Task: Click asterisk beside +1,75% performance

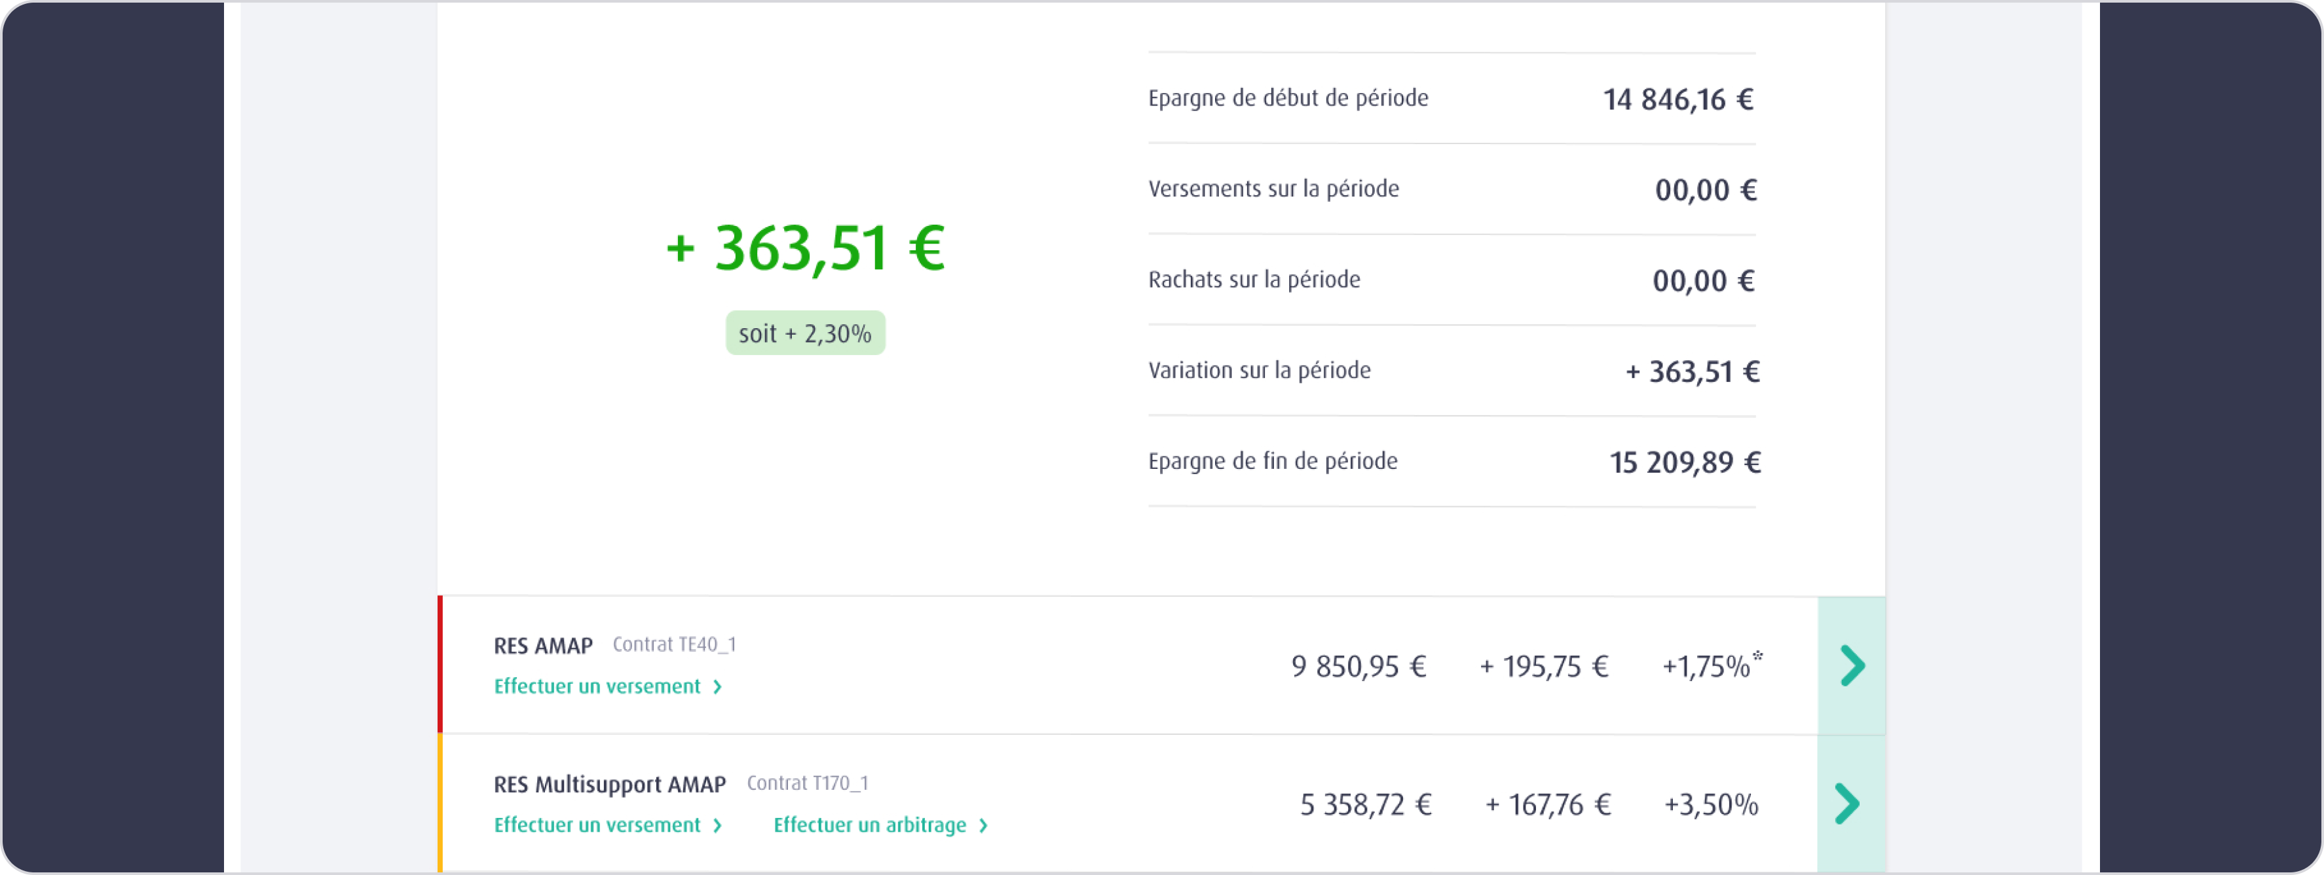Action: coord(1757,656)
